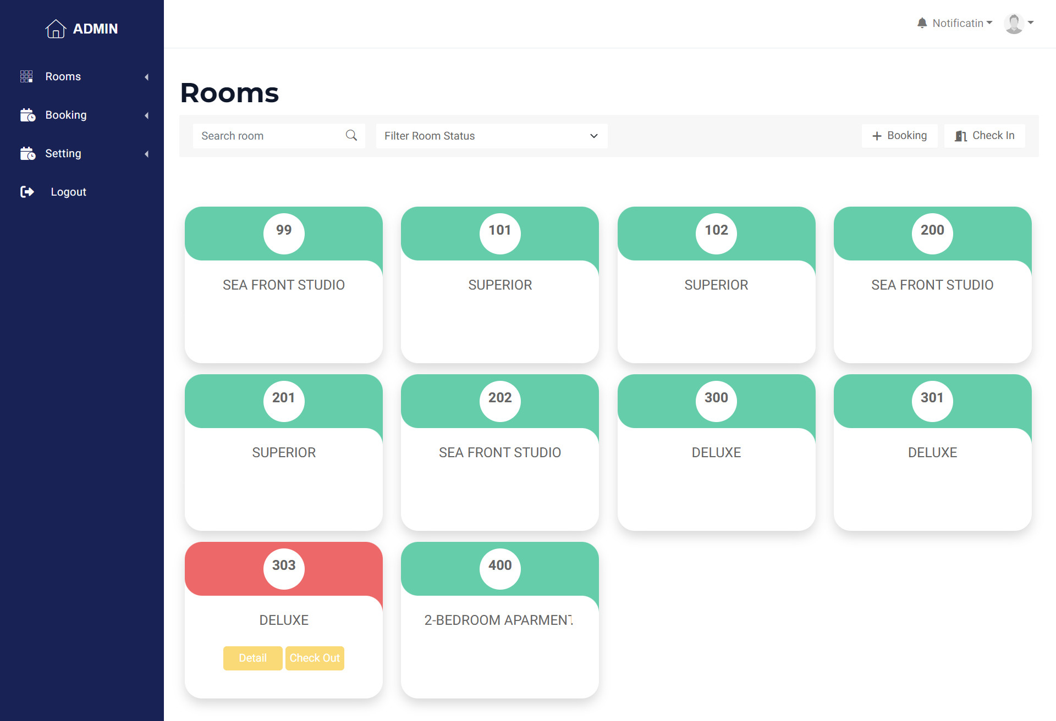Click the Rooms grid icon in sidebar
Image resolution: width=1056 pixels, height=721 pixels.
26,76
